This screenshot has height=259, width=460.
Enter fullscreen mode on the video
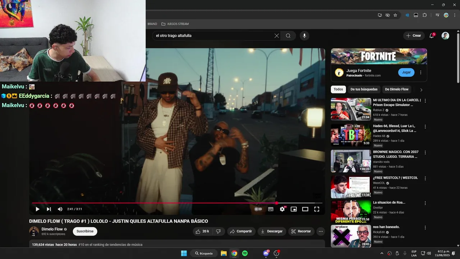click(x=317, y=209)
